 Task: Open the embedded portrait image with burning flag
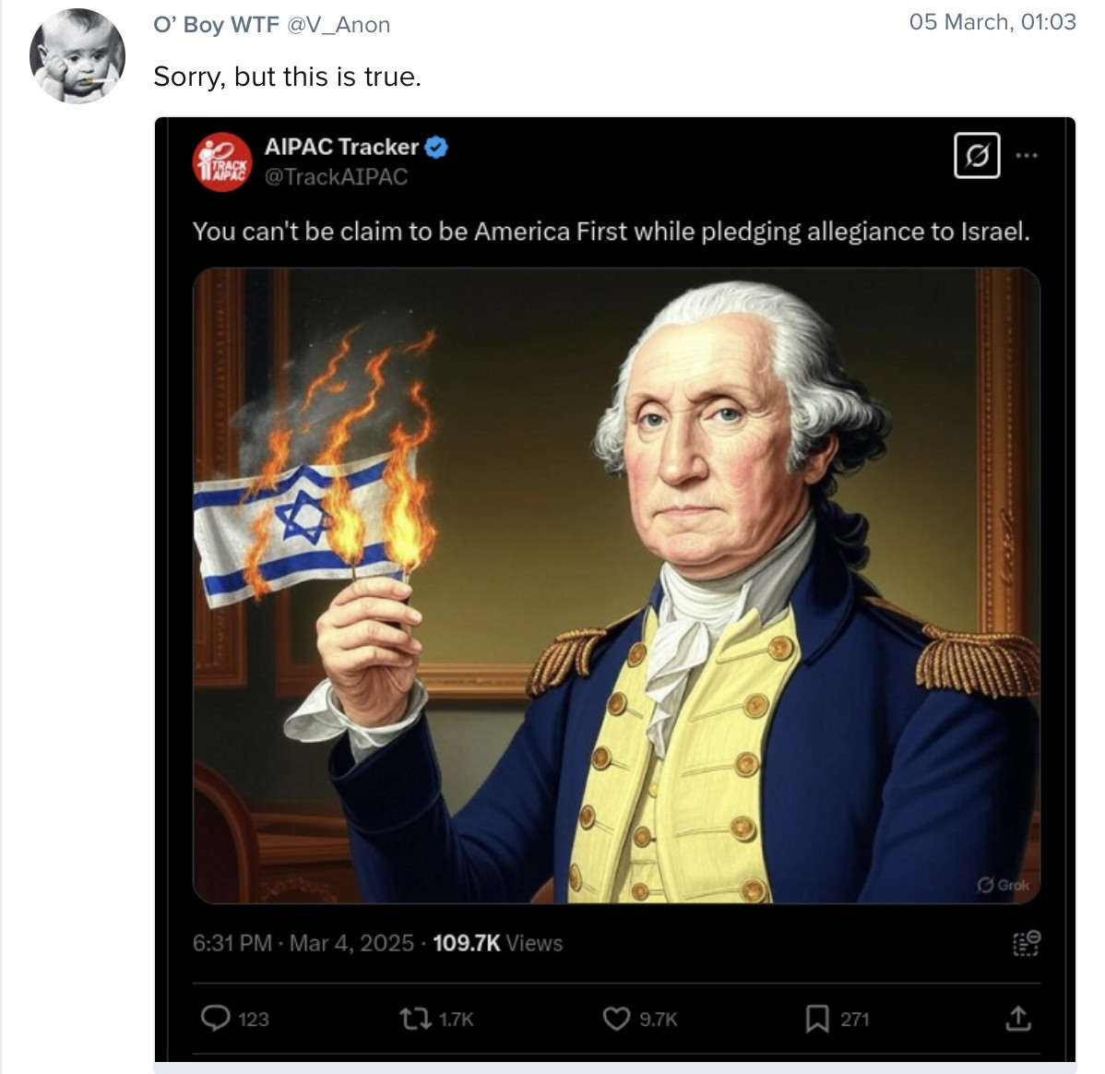pyautogui.click(x=617, y=585)
